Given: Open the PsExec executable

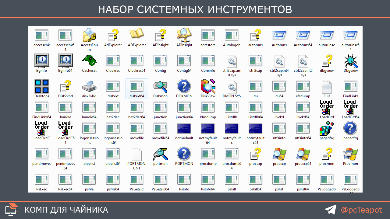Looking at the screenshot, I should point(41,179).
